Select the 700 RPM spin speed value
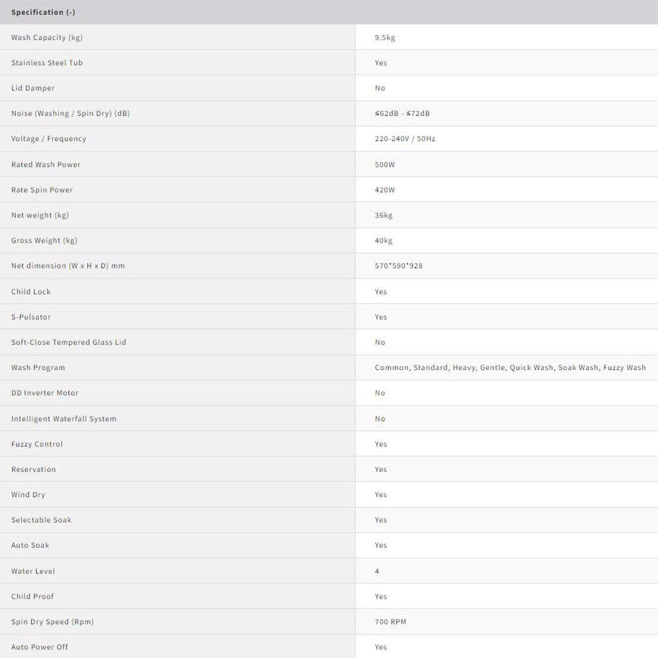This screenshot has height=658, width=658. point(391,622)
